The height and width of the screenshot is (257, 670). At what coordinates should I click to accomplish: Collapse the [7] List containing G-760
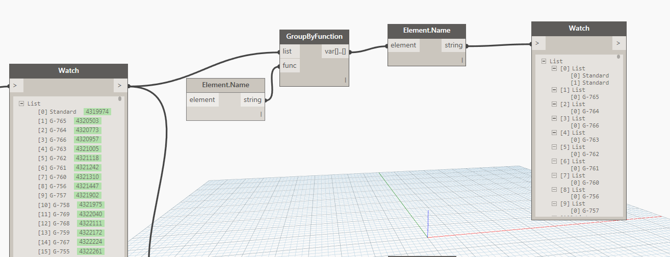(554, 175)
